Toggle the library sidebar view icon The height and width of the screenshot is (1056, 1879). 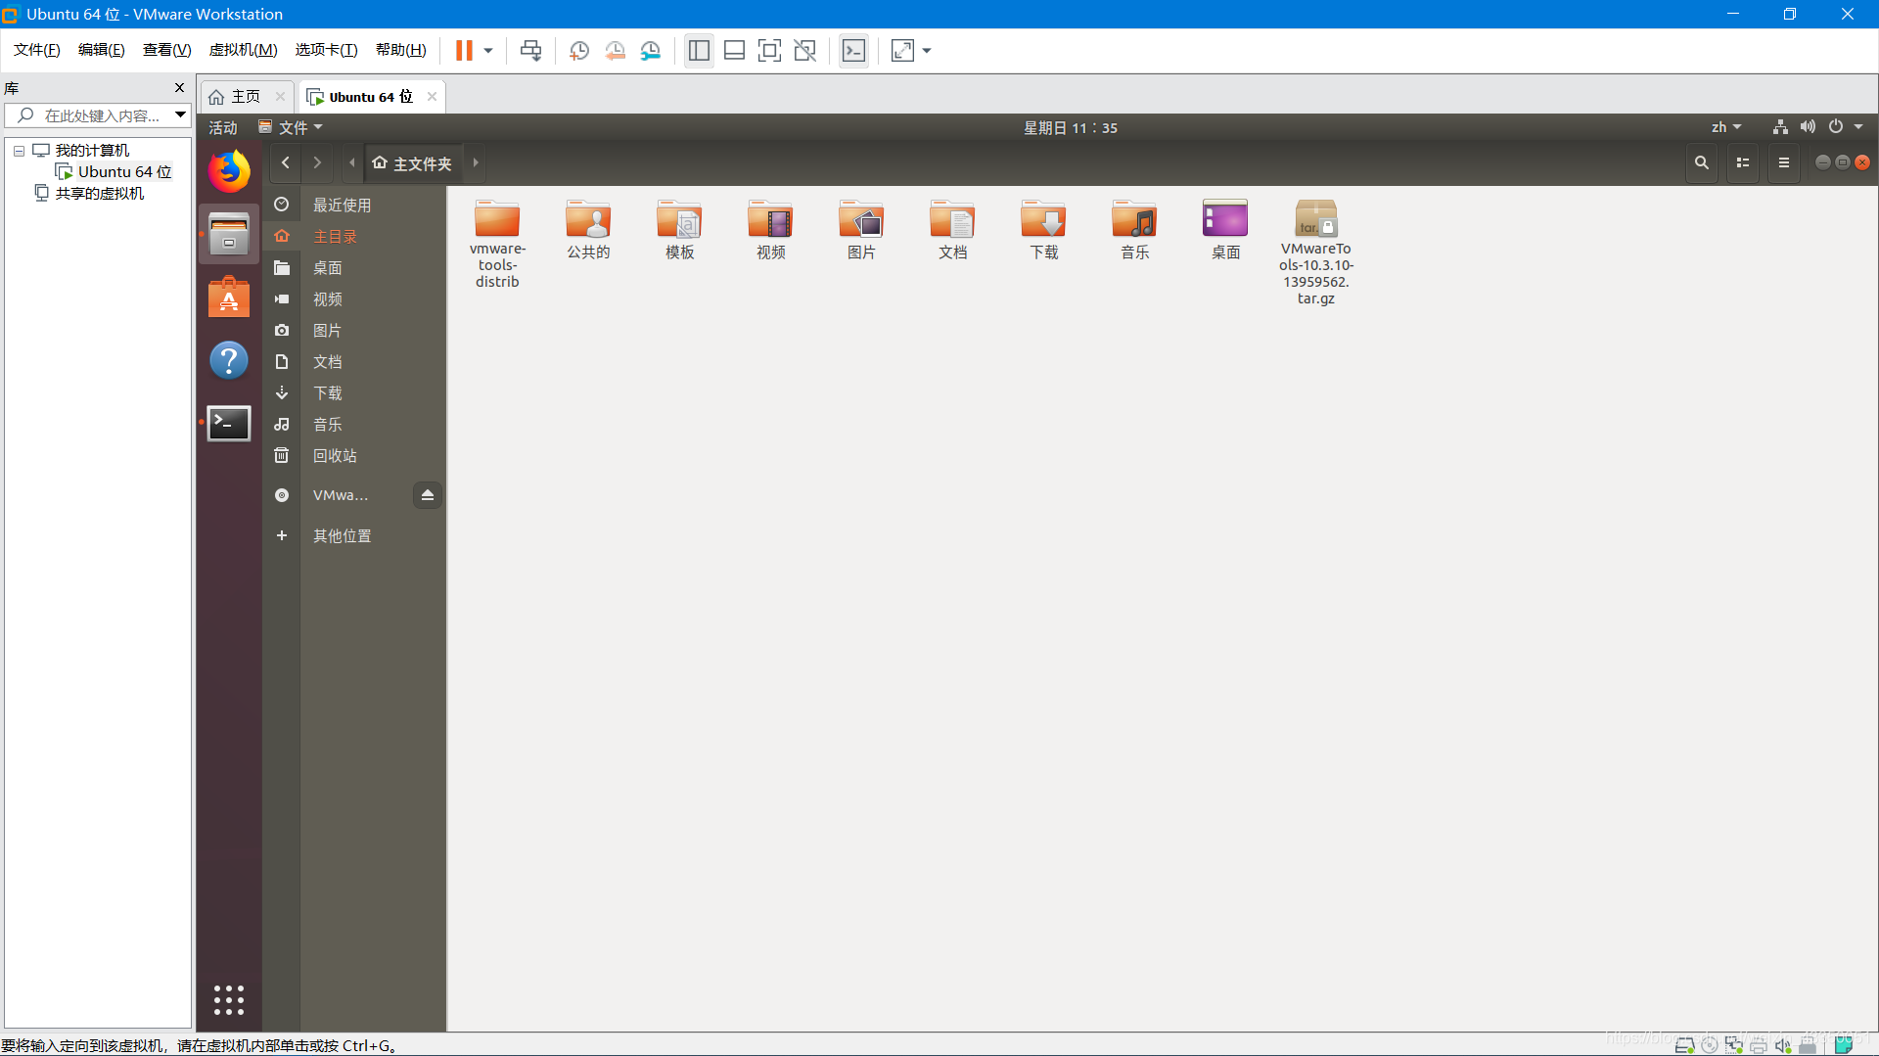pyautogui.click(x=699, y=51)
